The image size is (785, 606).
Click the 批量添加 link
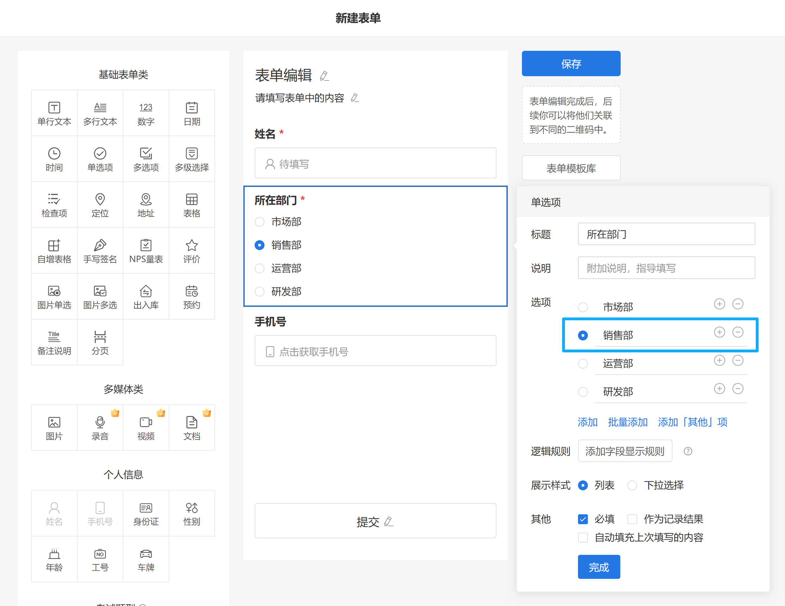click(x=628, y=422)
